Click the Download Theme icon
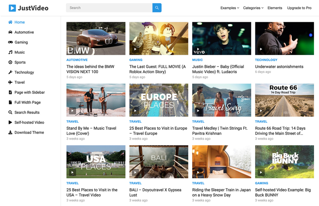 tap(10, 132)
